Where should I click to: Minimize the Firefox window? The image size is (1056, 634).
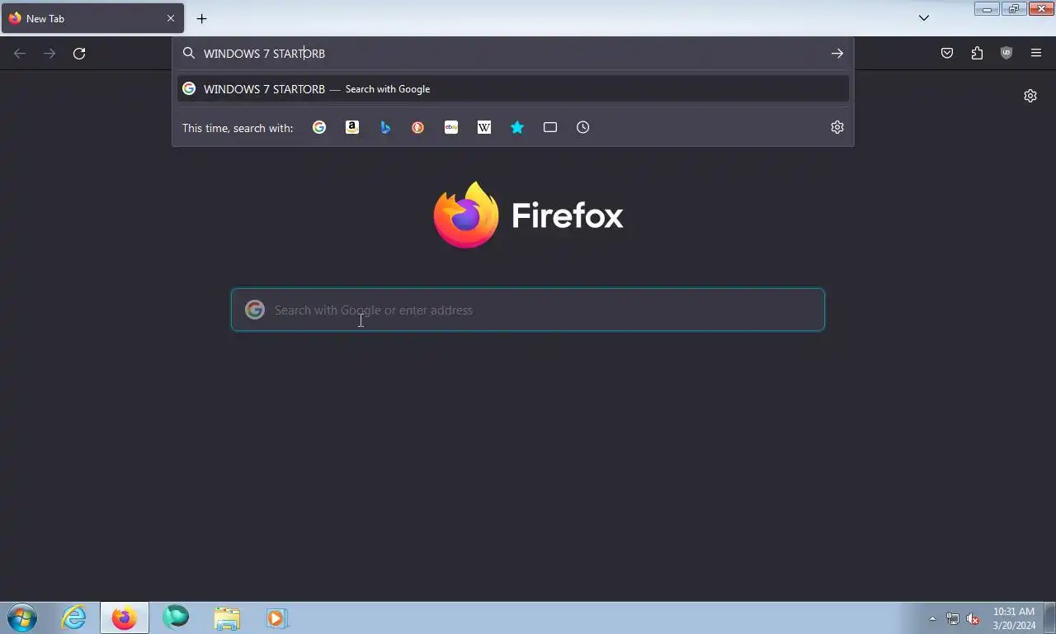click(x=987, y=9)
